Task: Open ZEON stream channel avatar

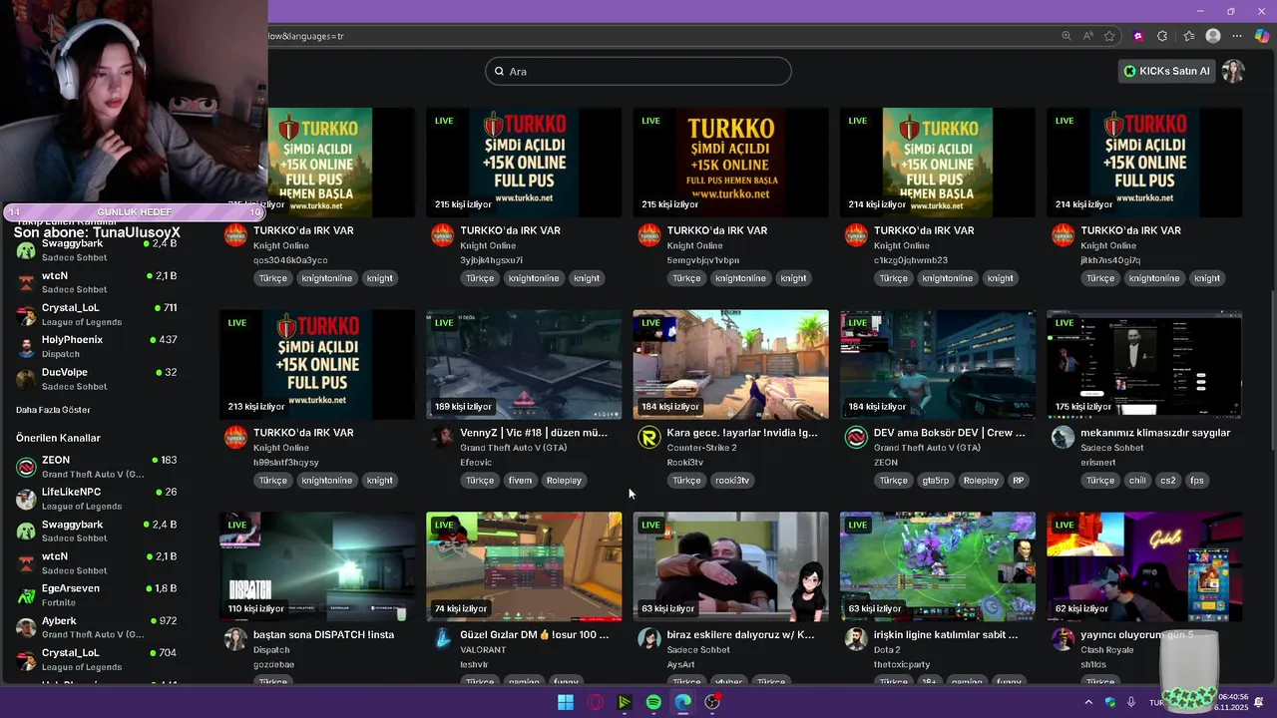Action: coord(856,438)
